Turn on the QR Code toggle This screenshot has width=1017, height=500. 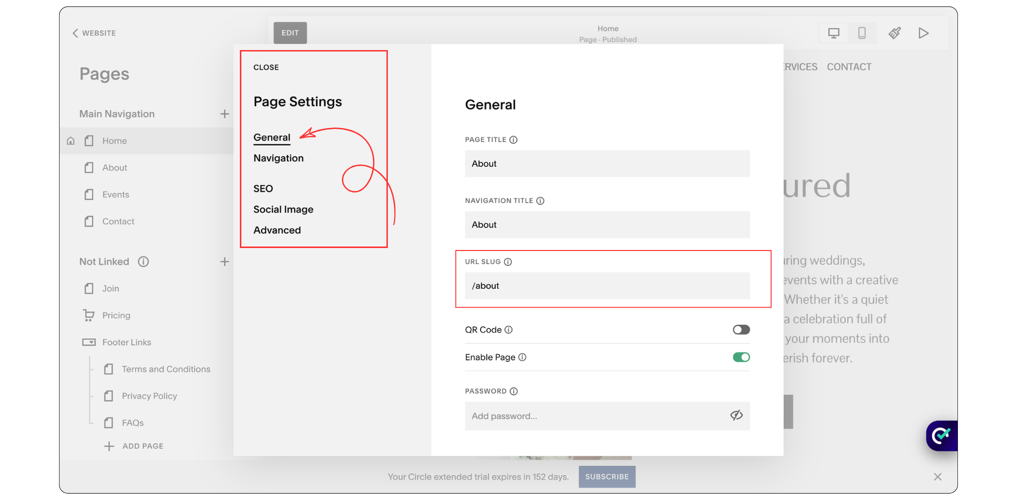pos(741,330)
